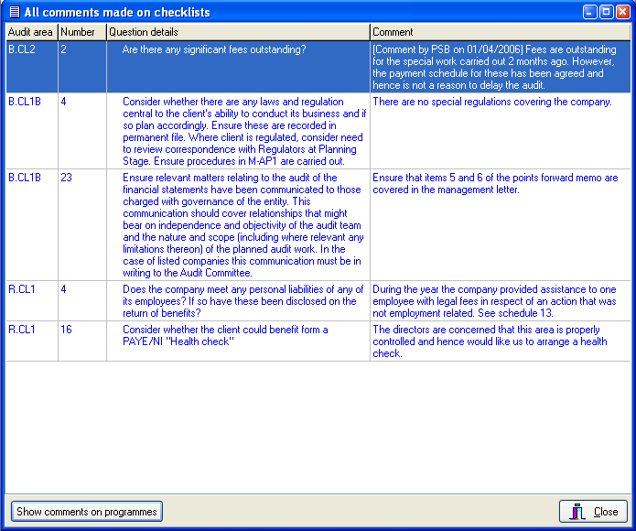Viewport: 636px width, 531px height.
Task: Select 'Are there any significant fees outstanding?' question
Action: (239, 67)
